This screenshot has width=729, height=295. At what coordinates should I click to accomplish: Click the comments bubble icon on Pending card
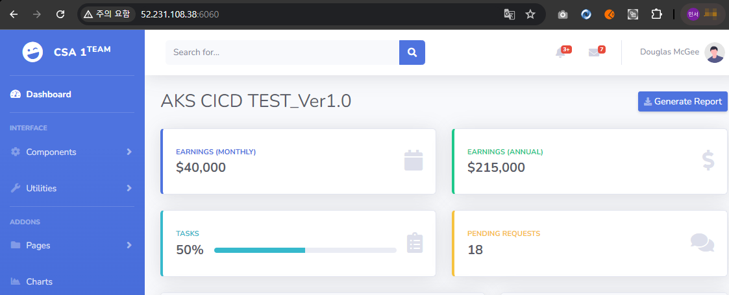click(x=702, y=242)
